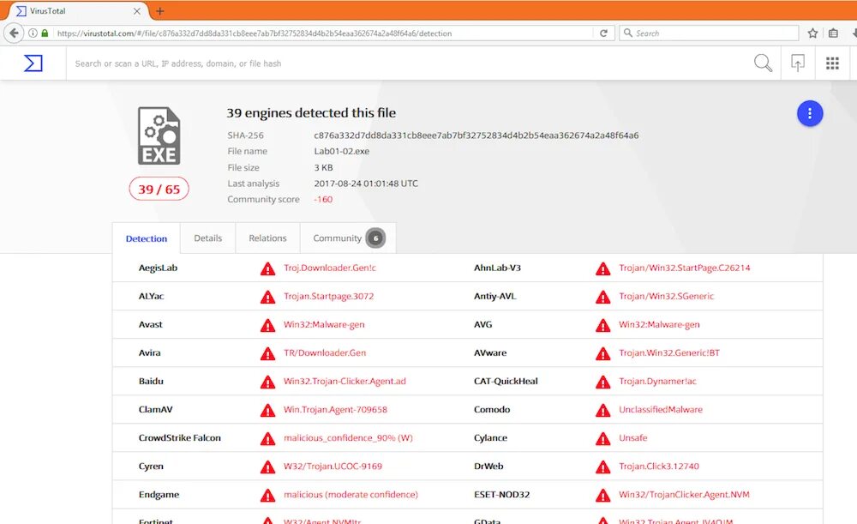Image resolution: width=857 pixels, height=524 pixels.
Task: Click the 39 / 65 detection ratio badge
Action: point(159,190)
